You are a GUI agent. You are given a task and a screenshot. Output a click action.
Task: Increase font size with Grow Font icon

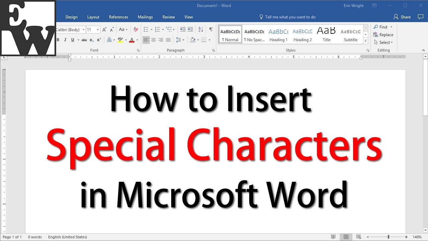point(104,30)
